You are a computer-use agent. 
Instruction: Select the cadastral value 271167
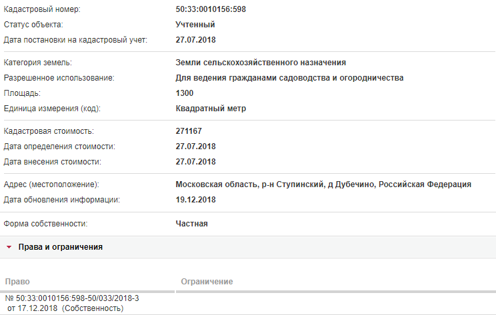pos(189,131)
